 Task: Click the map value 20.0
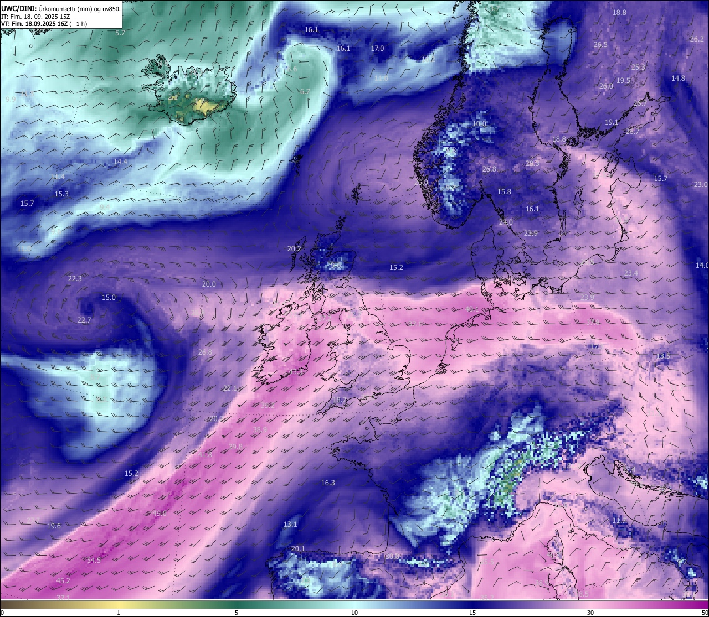click(209, 284)
